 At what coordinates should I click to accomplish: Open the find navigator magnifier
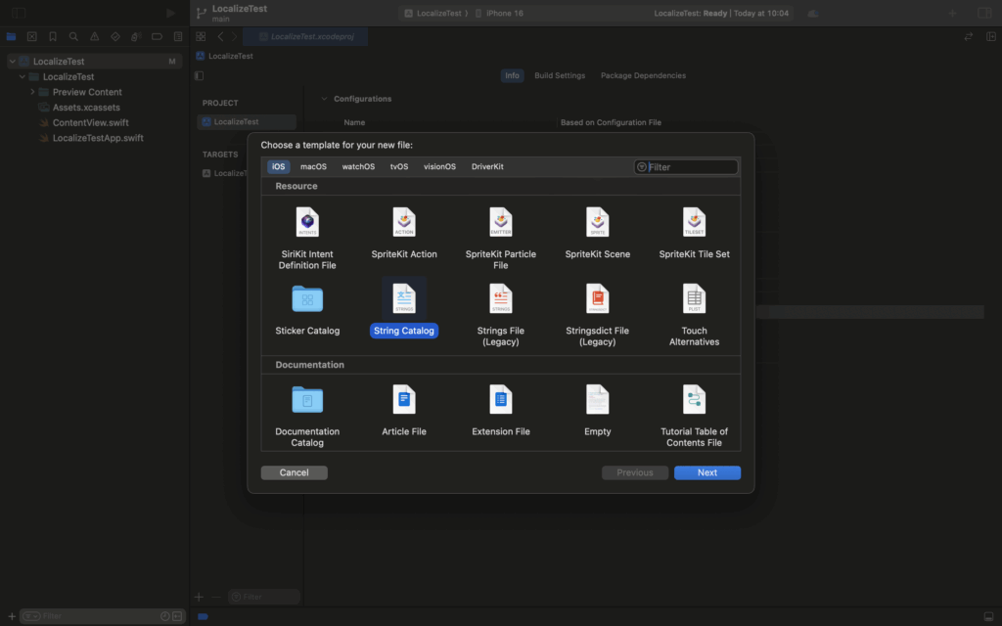click(73, 36)
